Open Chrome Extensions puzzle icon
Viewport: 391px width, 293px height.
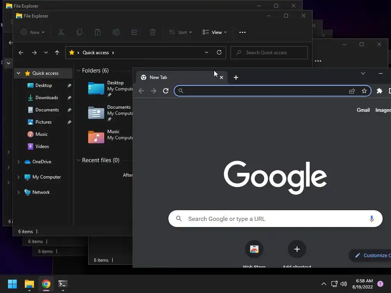[380, 91]
